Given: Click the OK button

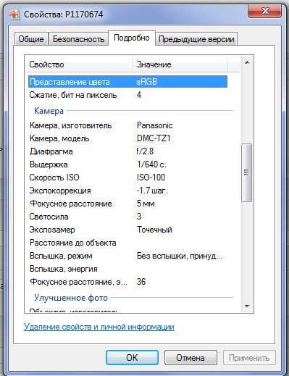Looking at the screenshot, I should pos(132,358).
